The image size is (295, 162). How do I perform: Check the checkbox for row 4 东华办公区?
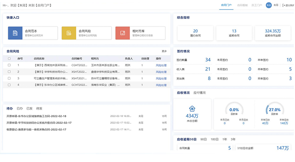pos(9,85)
